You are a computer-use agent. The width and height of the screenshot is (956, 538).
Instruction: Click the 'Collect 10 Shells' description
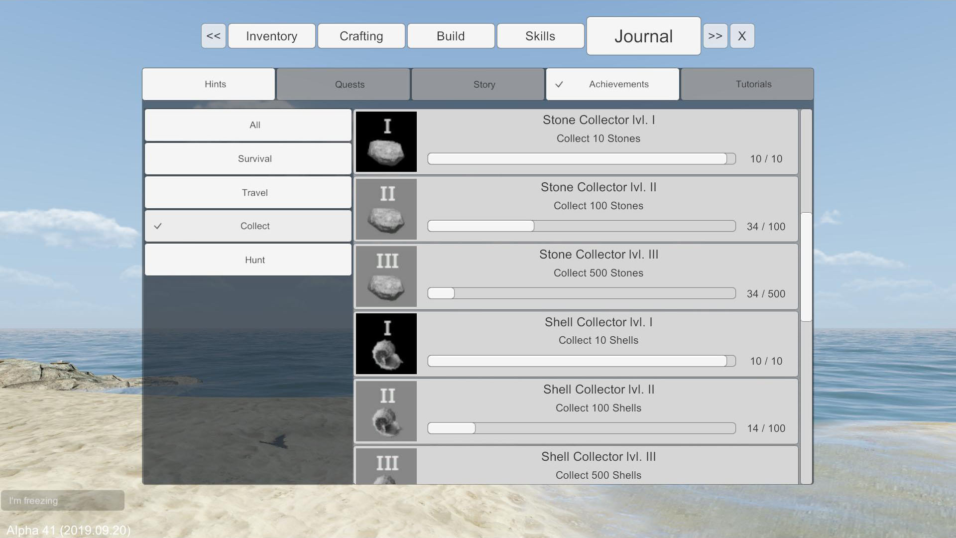[x=598, y=340]
